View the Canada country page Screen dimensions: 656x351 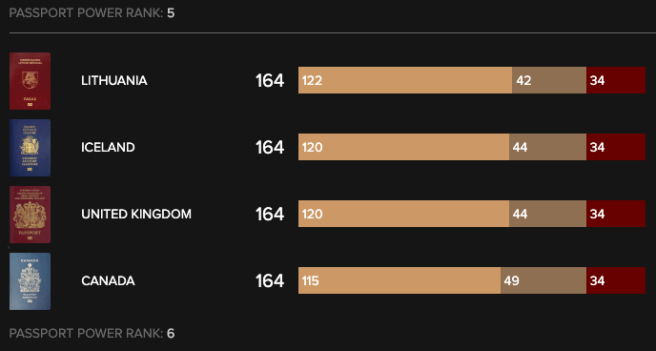point(108,280)
